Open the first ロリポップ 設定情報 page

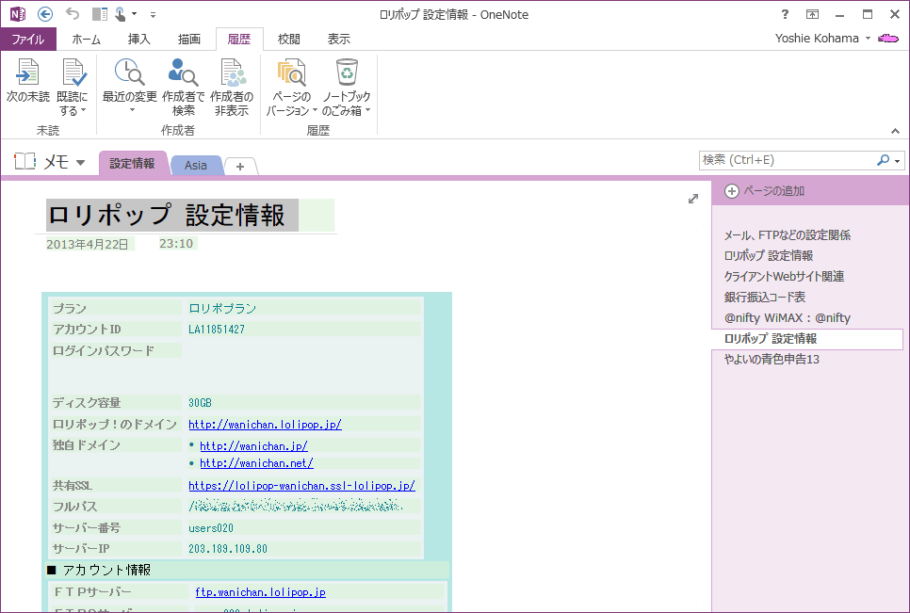pyautogui.click(x=768, y=256)
